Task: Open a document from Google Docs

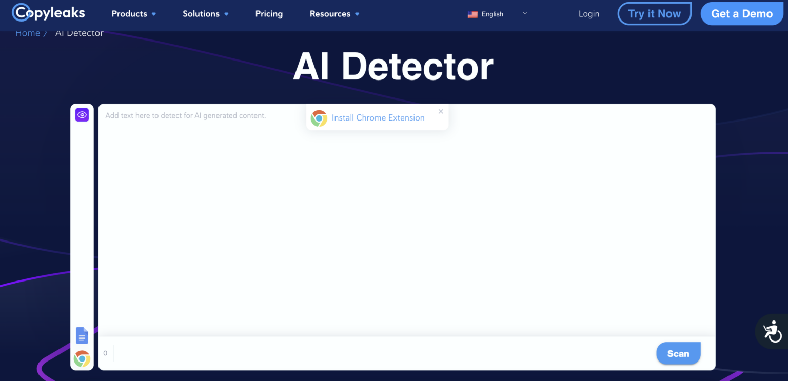Action: pyautogui.click(x=82, y=335)
